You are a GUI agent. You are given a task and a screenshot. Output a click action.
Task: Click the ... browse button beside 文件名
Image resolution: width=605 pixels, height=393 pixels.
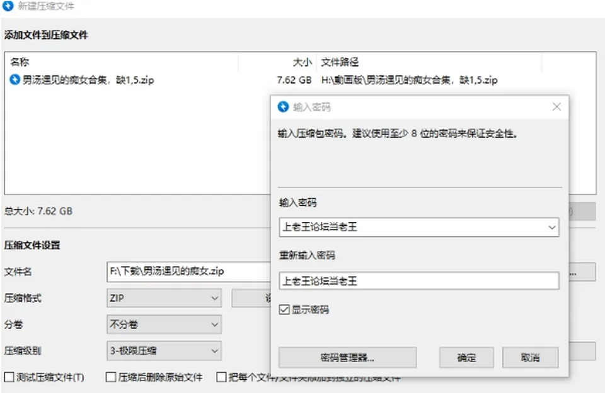[x=581, y=272]
